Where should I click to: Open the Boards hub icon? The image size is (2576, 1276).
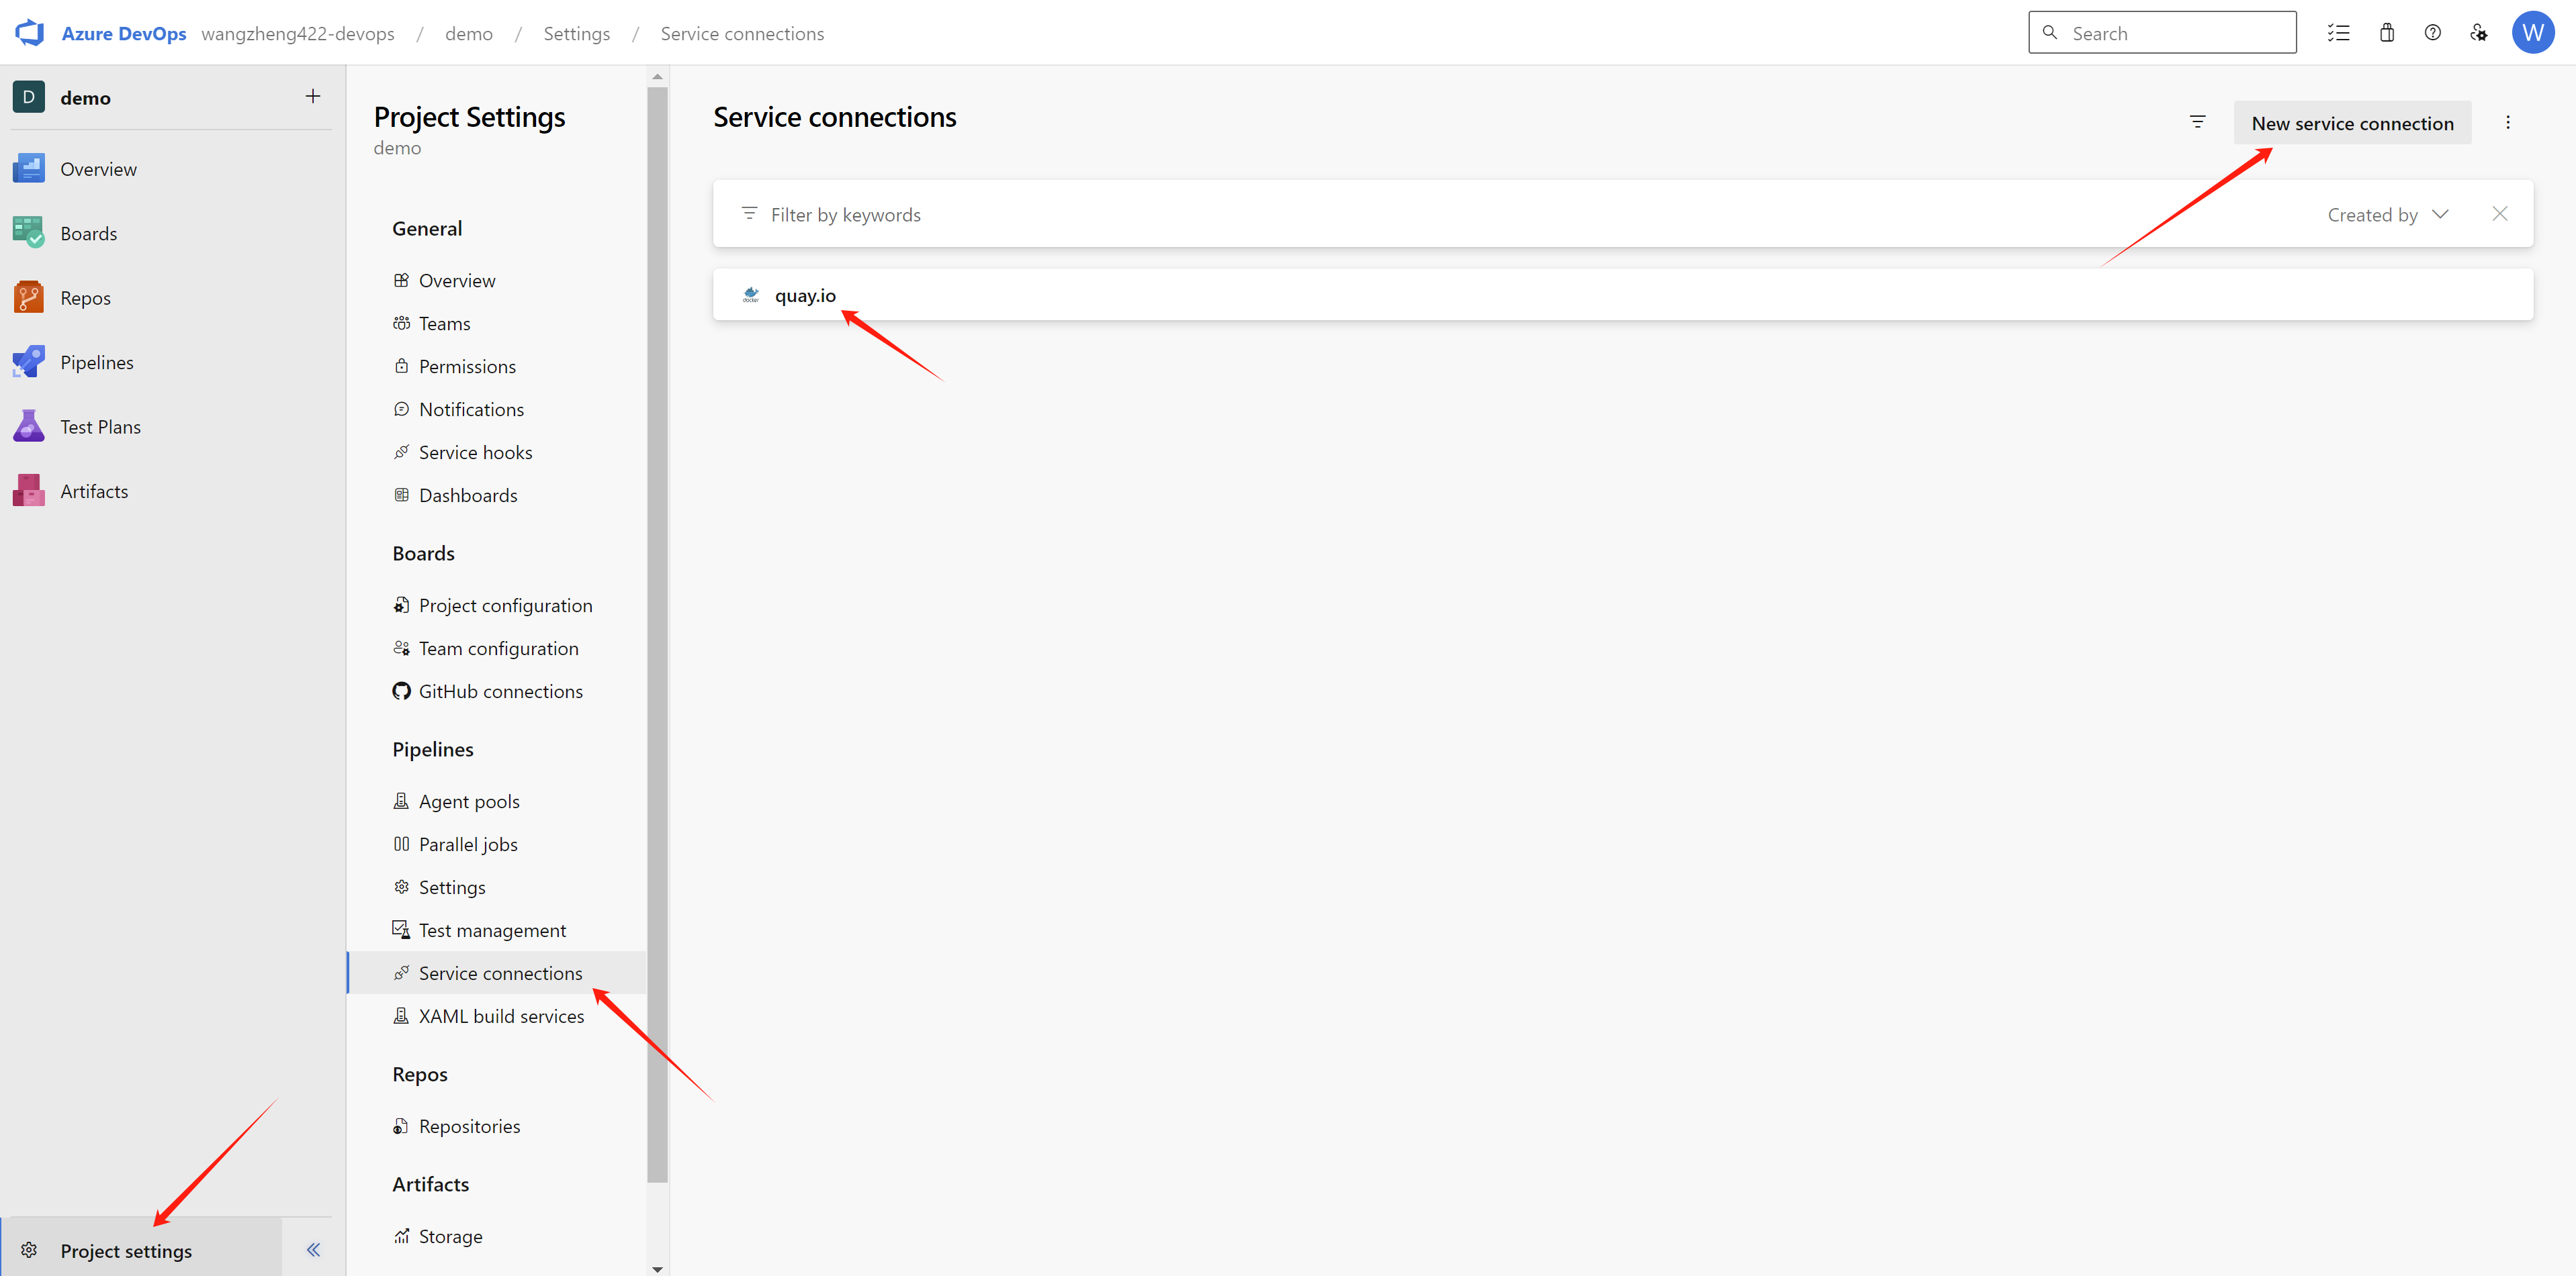coord(28,233)
